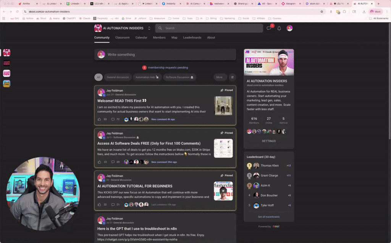Go back in the browser
This screenshot has width=391, height=243.
pos(4,11)
